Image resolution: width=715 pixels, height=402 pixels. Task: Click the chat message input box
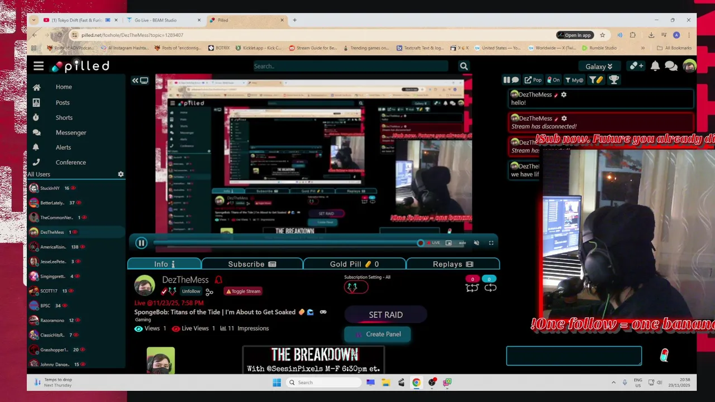(574, 356)
